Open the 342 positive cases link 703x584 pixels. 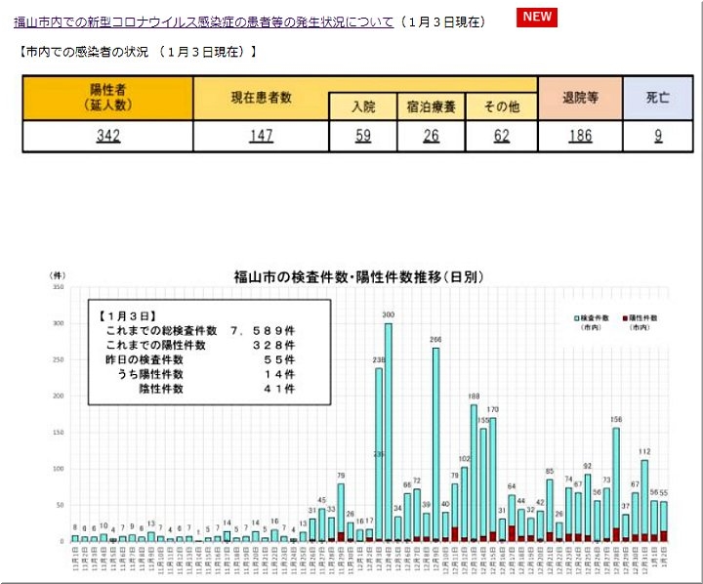[x=107, y=137]
